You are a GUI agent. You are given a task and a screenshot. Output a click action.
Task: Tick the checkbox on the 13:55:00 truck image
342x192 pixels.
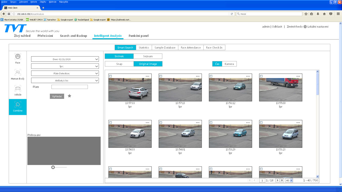pos(261,76)
